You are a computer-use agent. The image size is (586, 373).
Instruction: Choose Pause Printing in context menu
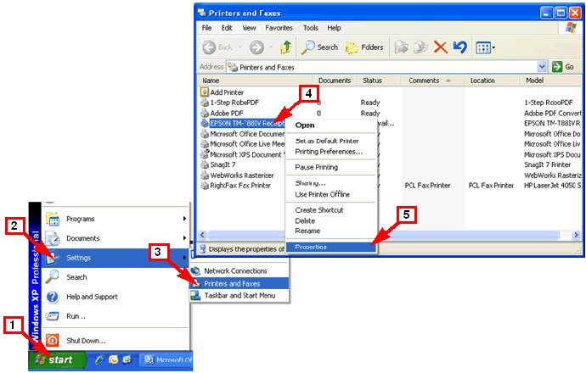click(330, 167)
